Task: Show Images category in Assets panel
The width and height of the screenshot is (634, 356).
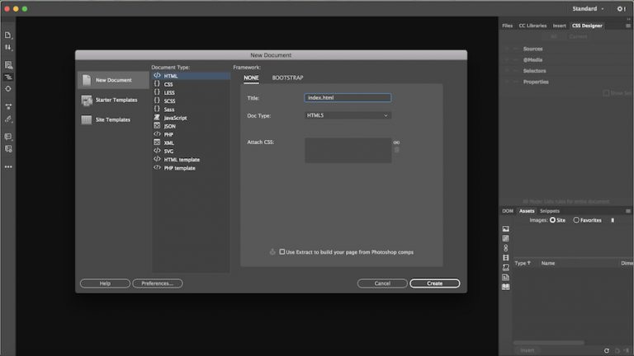Action: click(x=506, y=229)
